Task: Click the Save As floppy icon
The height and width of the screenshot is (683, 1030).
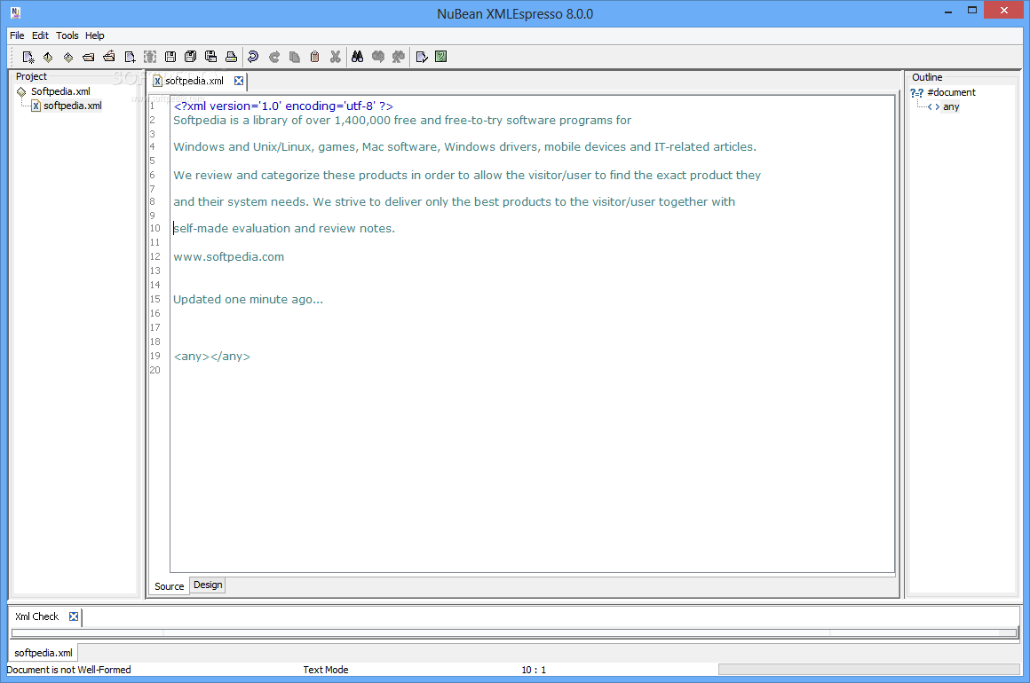Action: (210, 57)
